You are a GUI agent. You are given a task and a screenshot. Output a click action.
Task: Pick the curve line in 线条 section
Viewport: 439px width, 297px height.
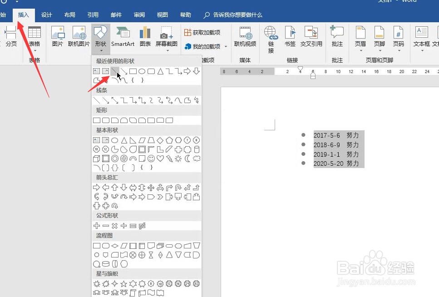pos(178,100)
